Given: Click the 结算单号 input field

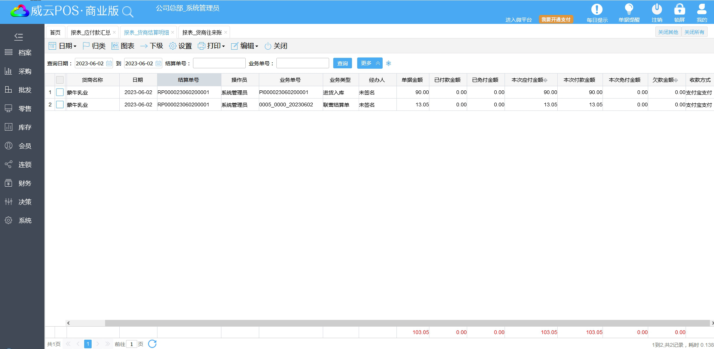Looking at the screenshot, I should coord(219,63).
